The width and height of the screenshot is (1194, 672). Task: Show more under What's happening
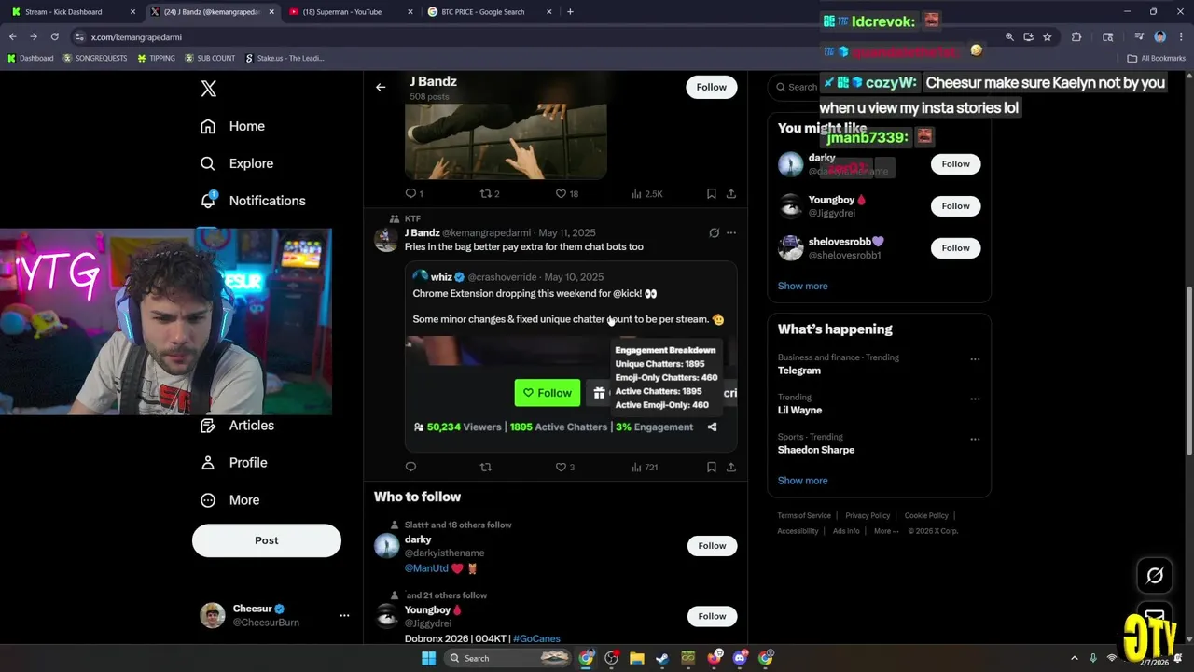point(802,481)
